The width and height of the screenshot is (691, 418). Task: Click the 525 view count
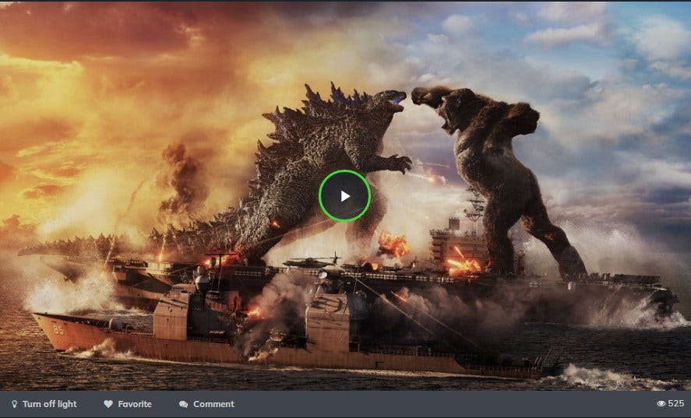tap(676, 403)
